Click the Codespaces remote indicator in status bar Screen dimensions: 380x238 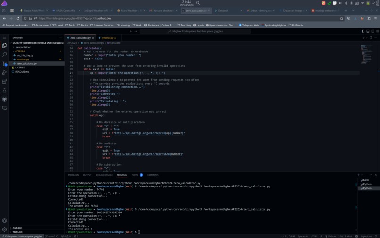[22, 236]
